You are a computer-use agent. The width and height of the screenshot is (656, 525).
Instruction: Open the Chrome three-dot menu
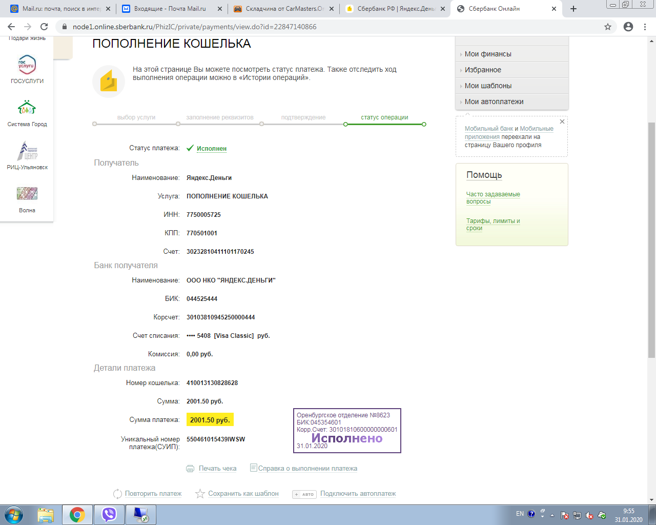coord(645,27)
